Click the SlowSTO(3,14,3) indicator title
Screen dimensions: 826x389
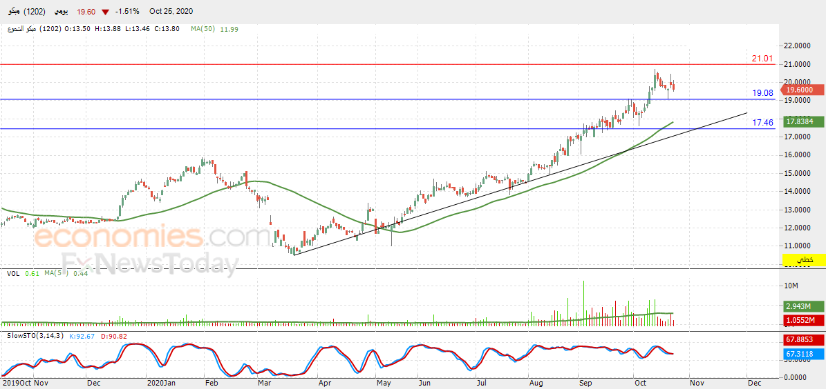point(32,336)
